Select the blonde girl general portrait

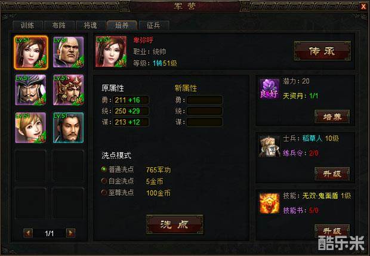30,128
